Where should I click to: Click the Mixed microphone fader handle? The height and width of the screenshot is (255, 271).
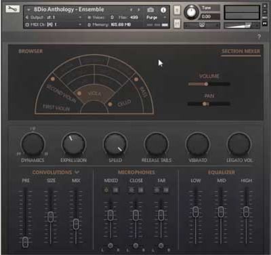pyautogui.click(x=110, y=215)
